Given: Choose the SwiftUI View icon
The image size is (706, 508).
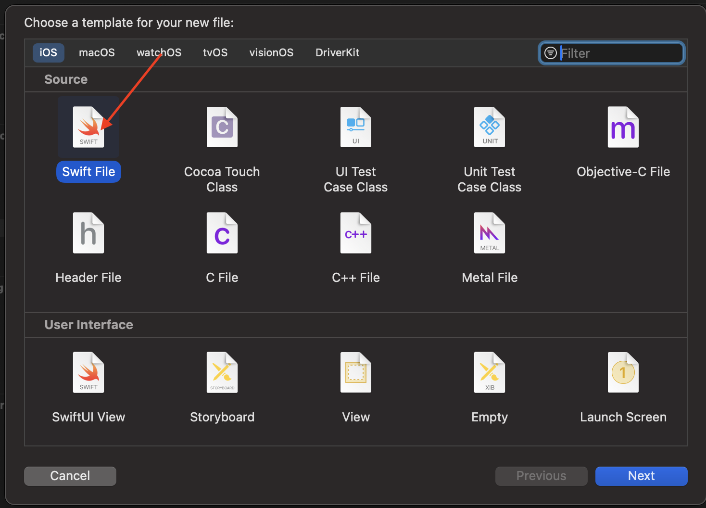Looking at the screenshot, I should [x=88, y=372].
